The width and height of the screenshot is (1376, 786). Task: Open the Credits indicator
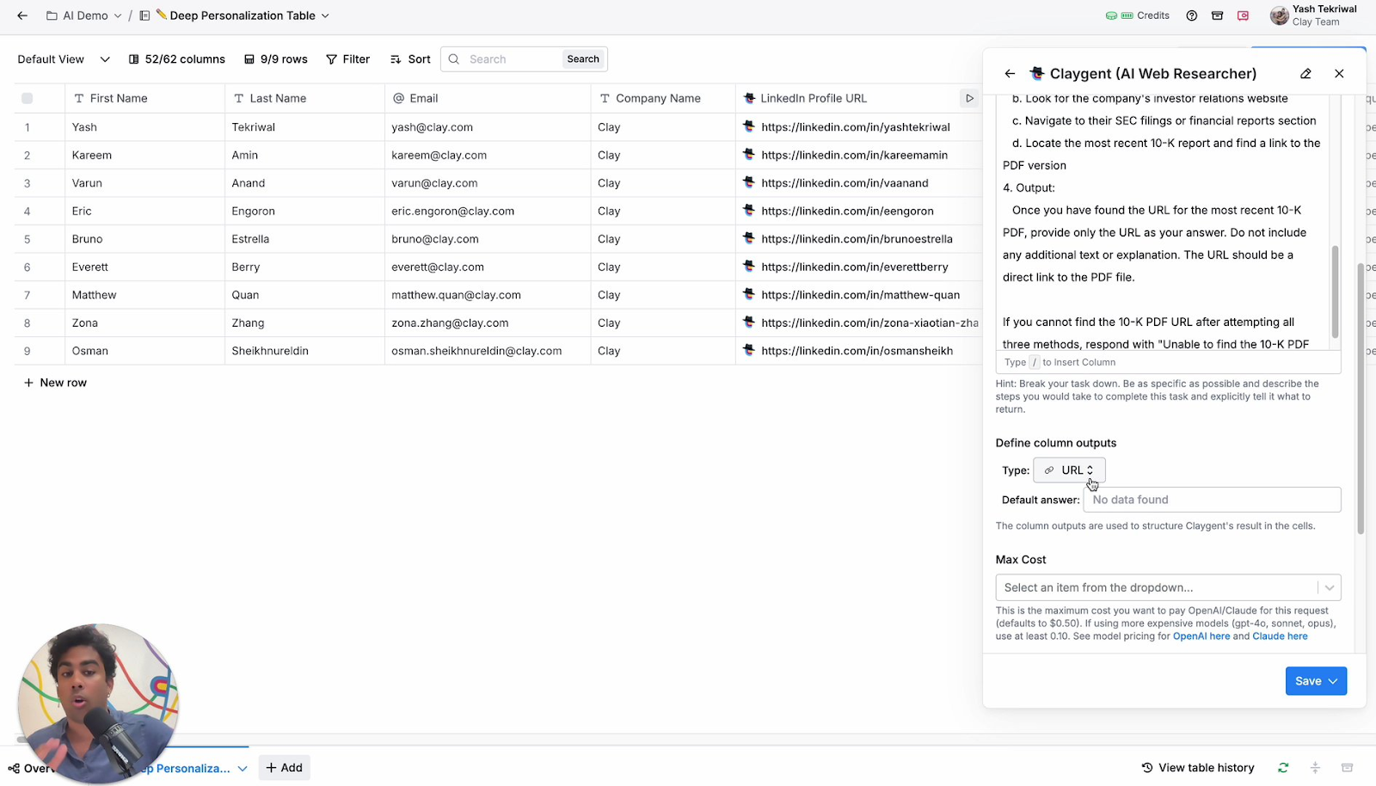1138,15
